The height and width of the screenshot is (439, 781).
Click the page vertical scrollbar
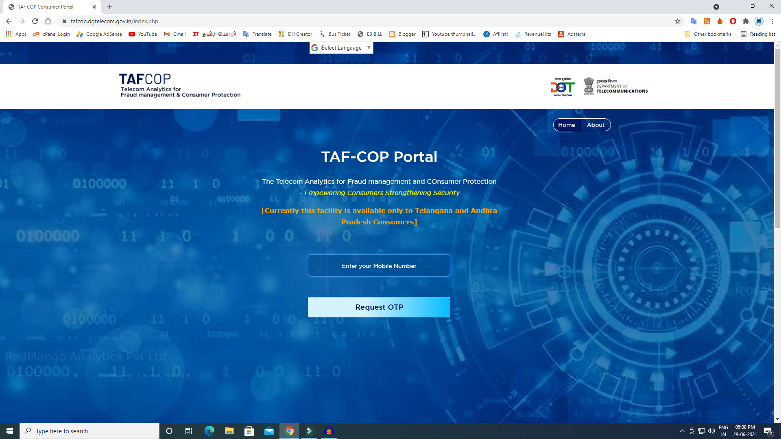pos(777,138)
